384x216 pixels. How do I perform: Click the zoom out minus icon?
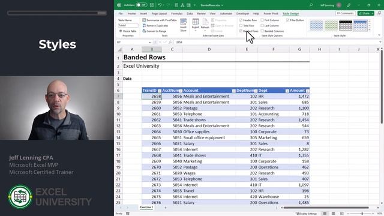pos(348,214)
